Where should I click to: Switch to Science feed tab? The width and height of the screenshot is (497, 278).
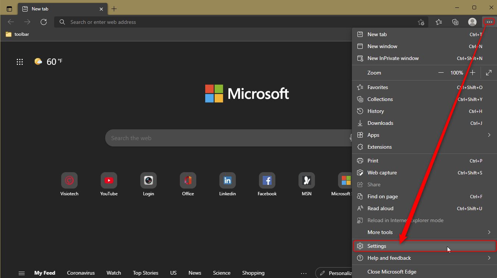pyautogui.click(x=222, y=273)
